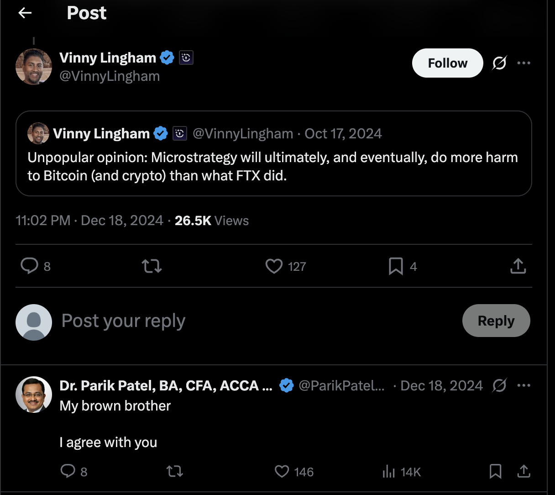Screen dimensions: 555x495
Task: Like Dr. Parik Patel's reply
Action: pyautogui.click(x=282, y=471)
